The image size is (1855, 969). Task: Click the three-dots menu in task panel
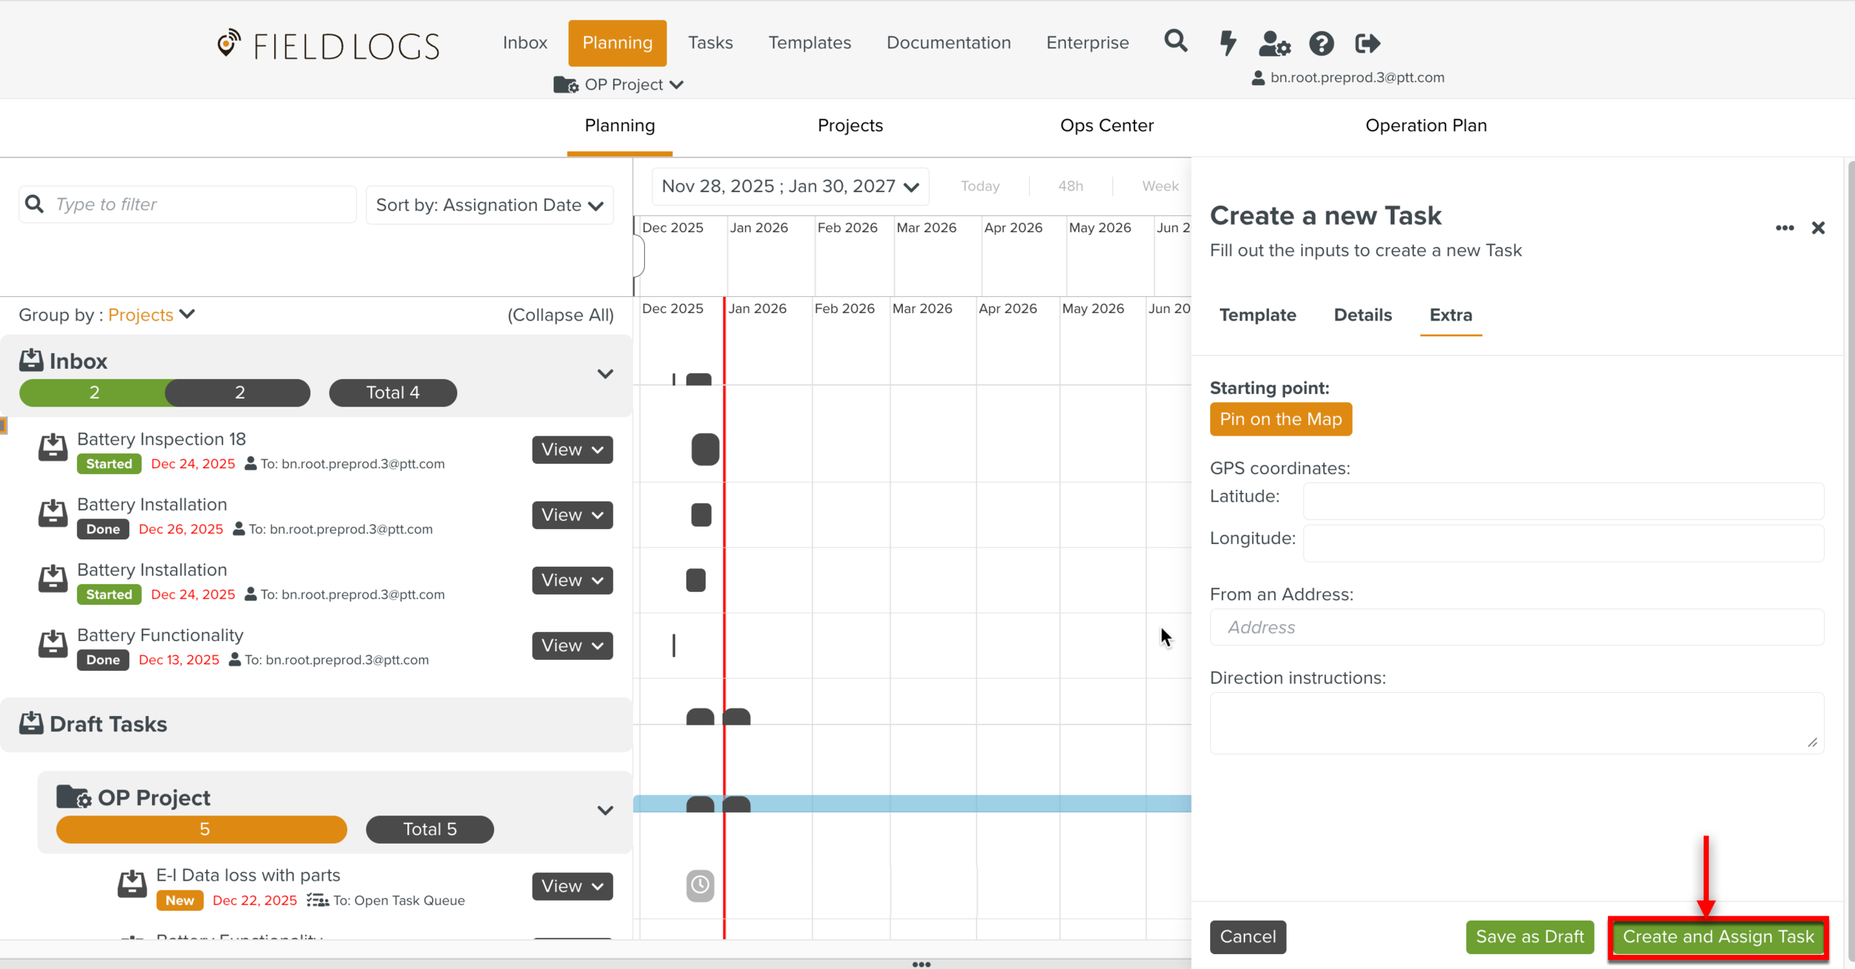pyautogui.click(x=1785, y=228)
